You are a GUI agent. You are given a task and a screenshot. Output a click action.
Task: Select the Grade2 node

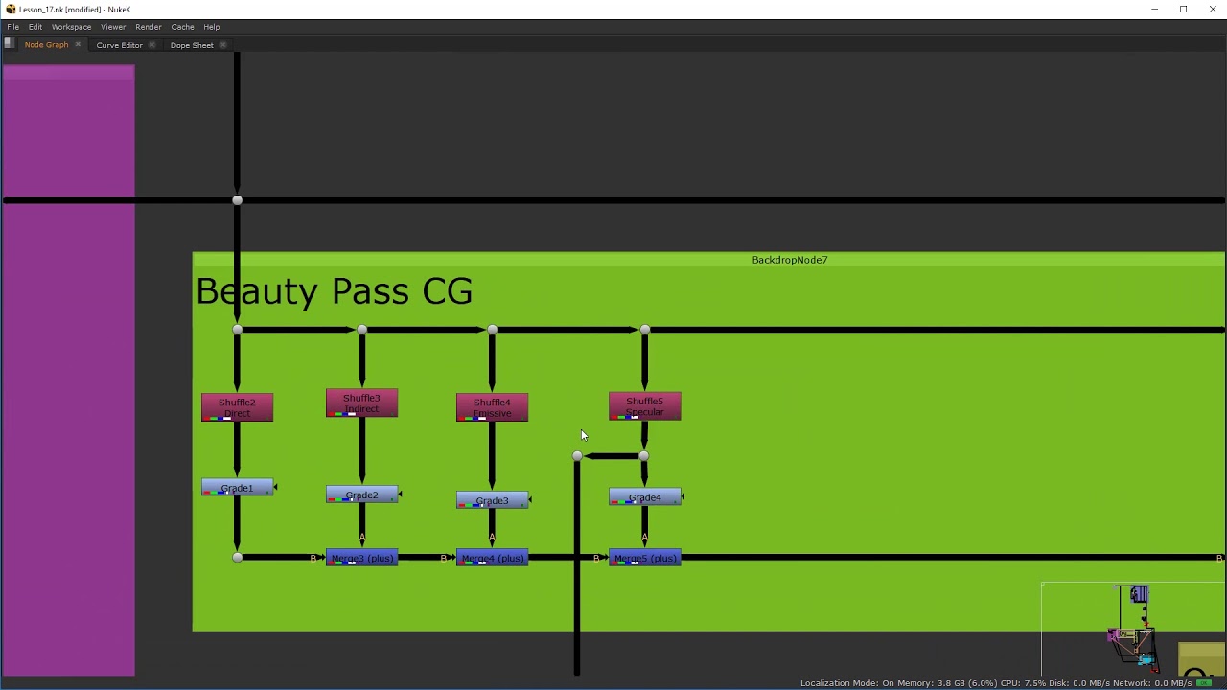point(361,495)
